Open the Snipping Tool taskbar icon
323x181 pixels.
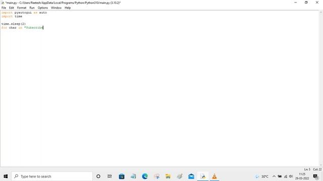click(157, 176)
